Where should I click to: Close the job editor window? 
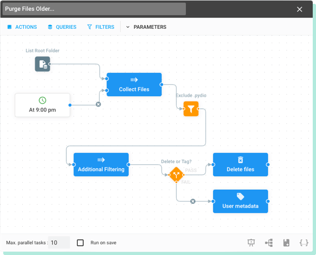point(300,9)
